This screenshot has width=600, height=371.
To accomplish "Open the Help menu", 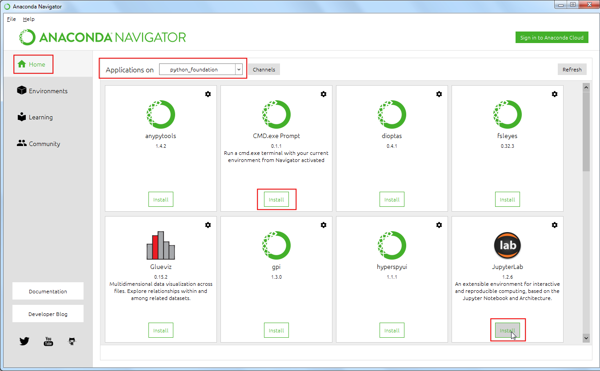I will [29, 19].
